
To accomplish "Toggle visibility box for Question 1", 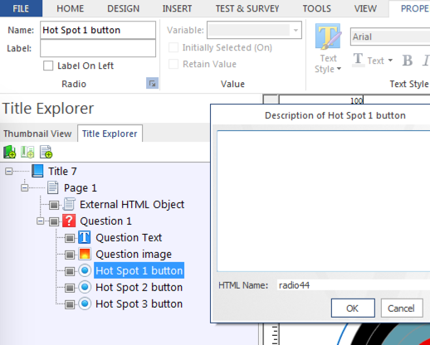I will [x=54, y=221].
